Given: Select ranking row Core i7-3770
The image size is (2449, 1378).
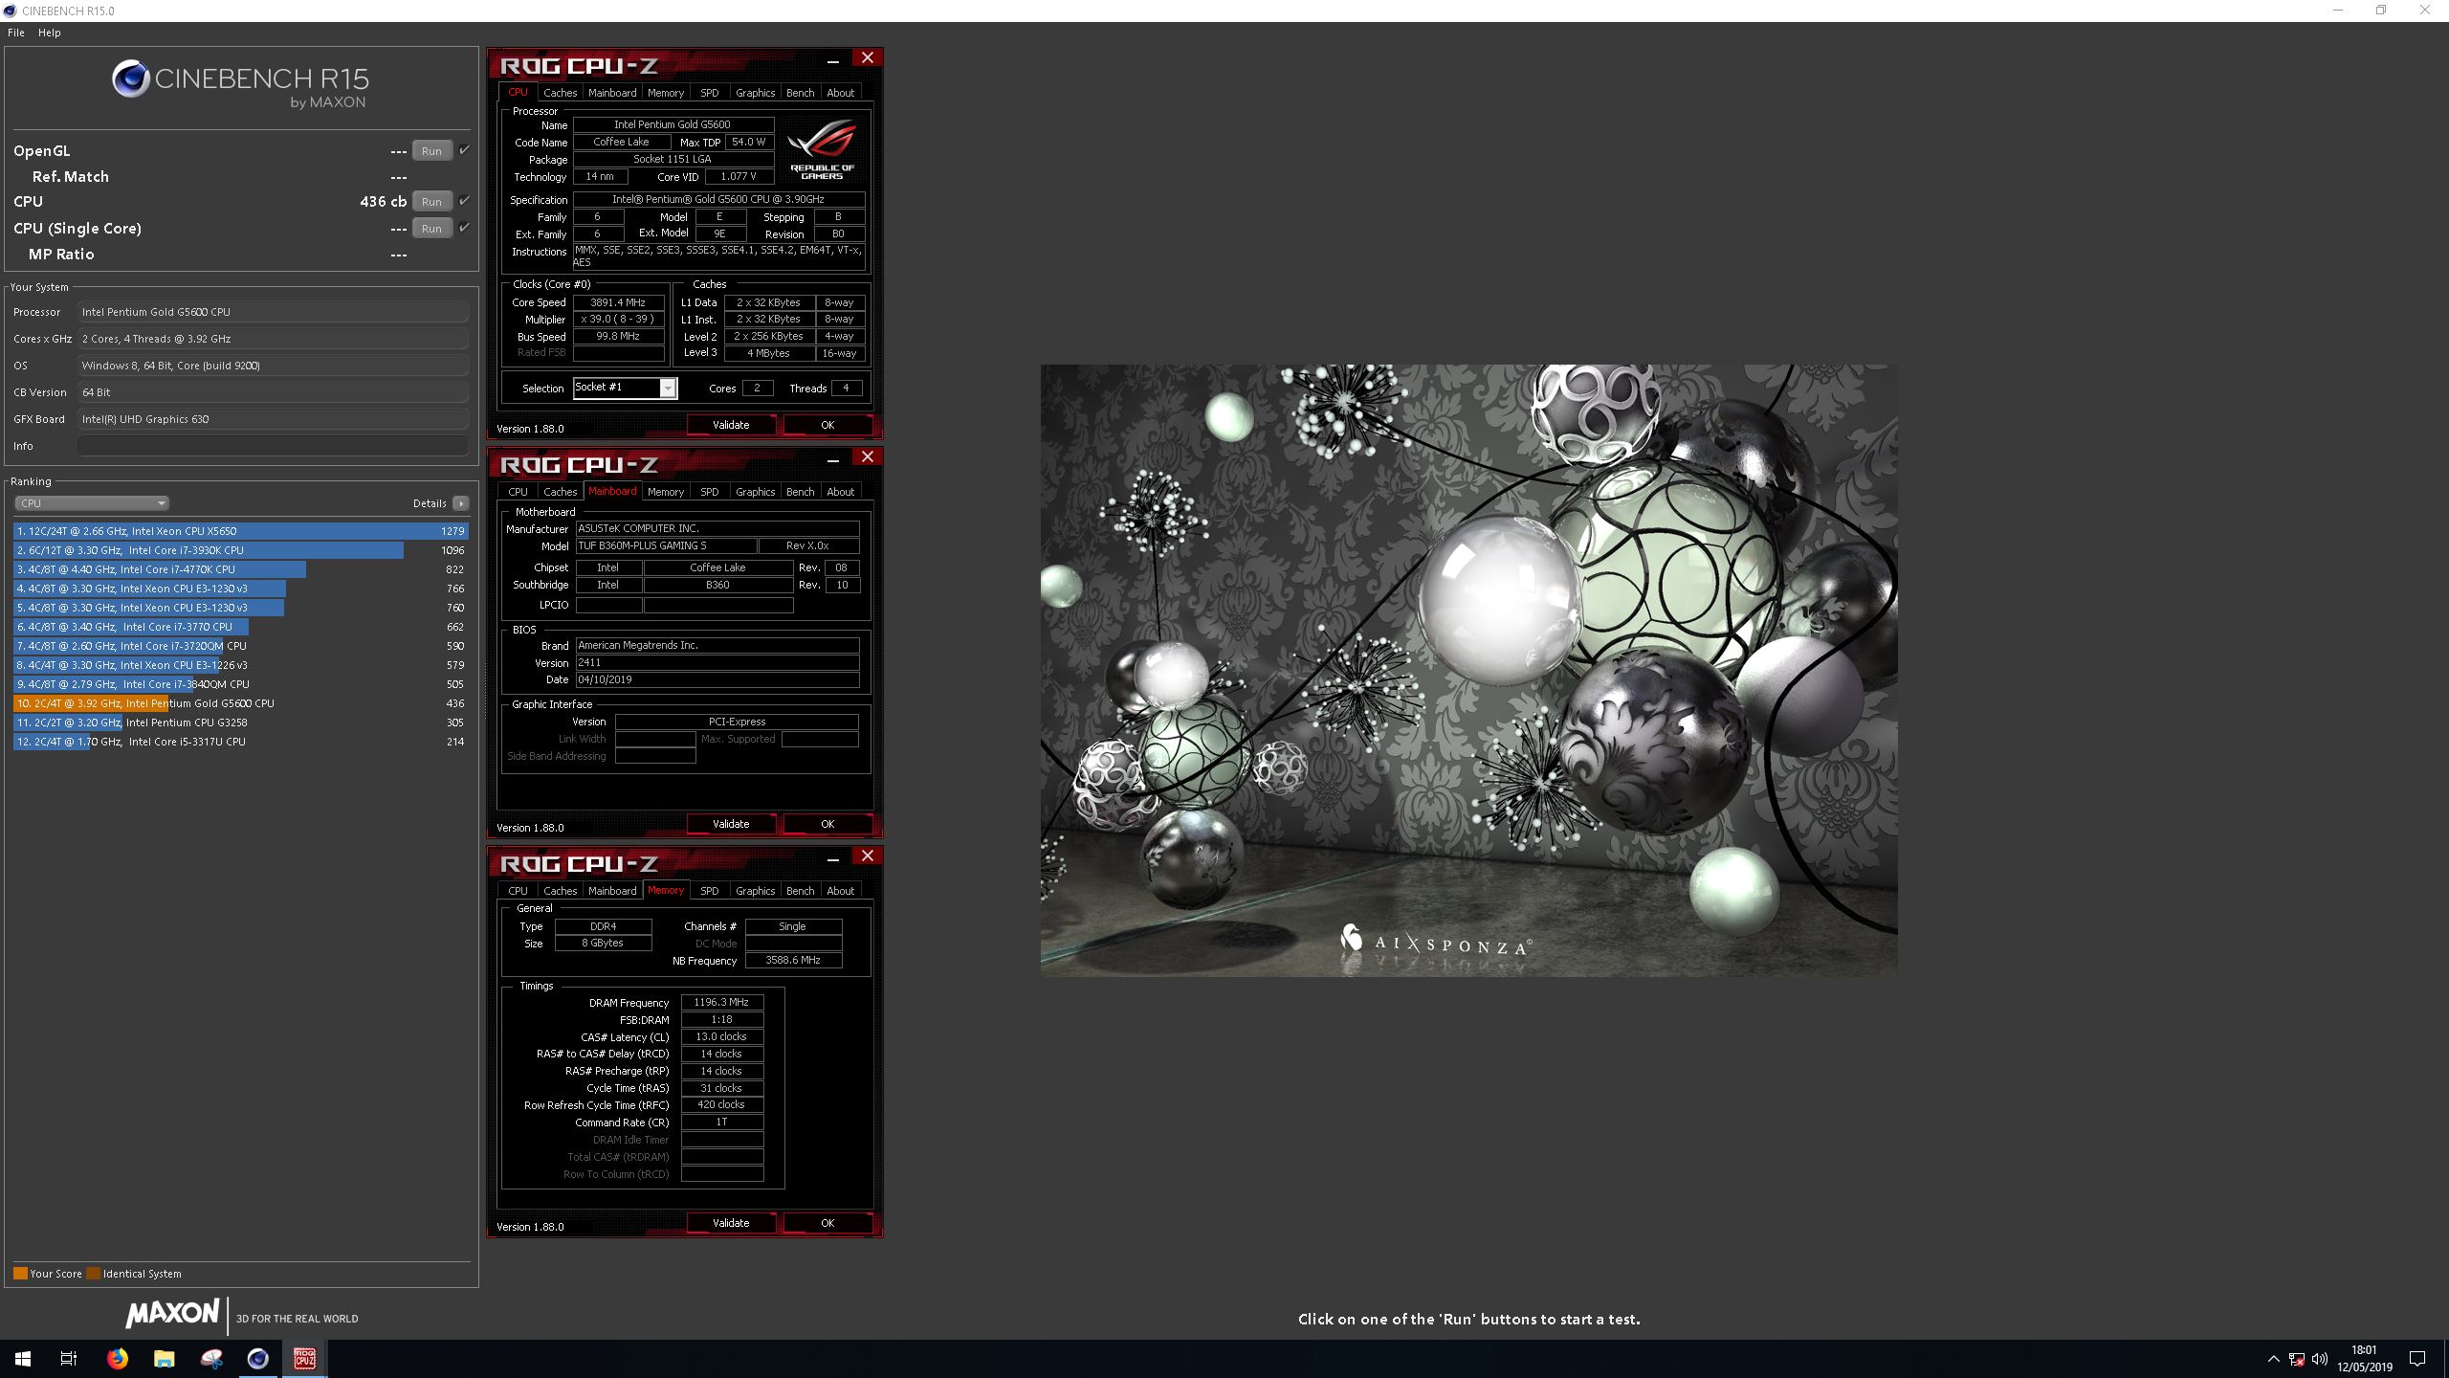Looking at the screenshot, I should (241, 627).
